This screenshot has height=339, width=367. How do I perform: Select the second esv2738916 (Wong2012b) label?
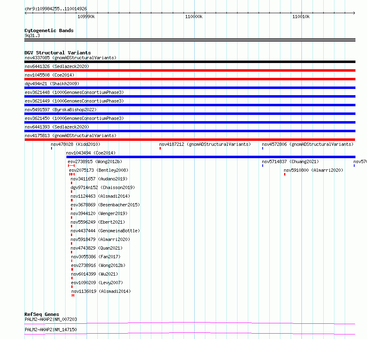coord(98,265)
